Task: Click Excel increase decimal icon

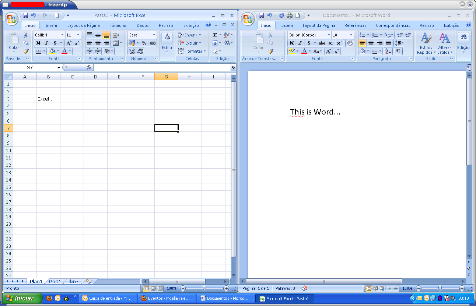Action: (x=132, y=51)
